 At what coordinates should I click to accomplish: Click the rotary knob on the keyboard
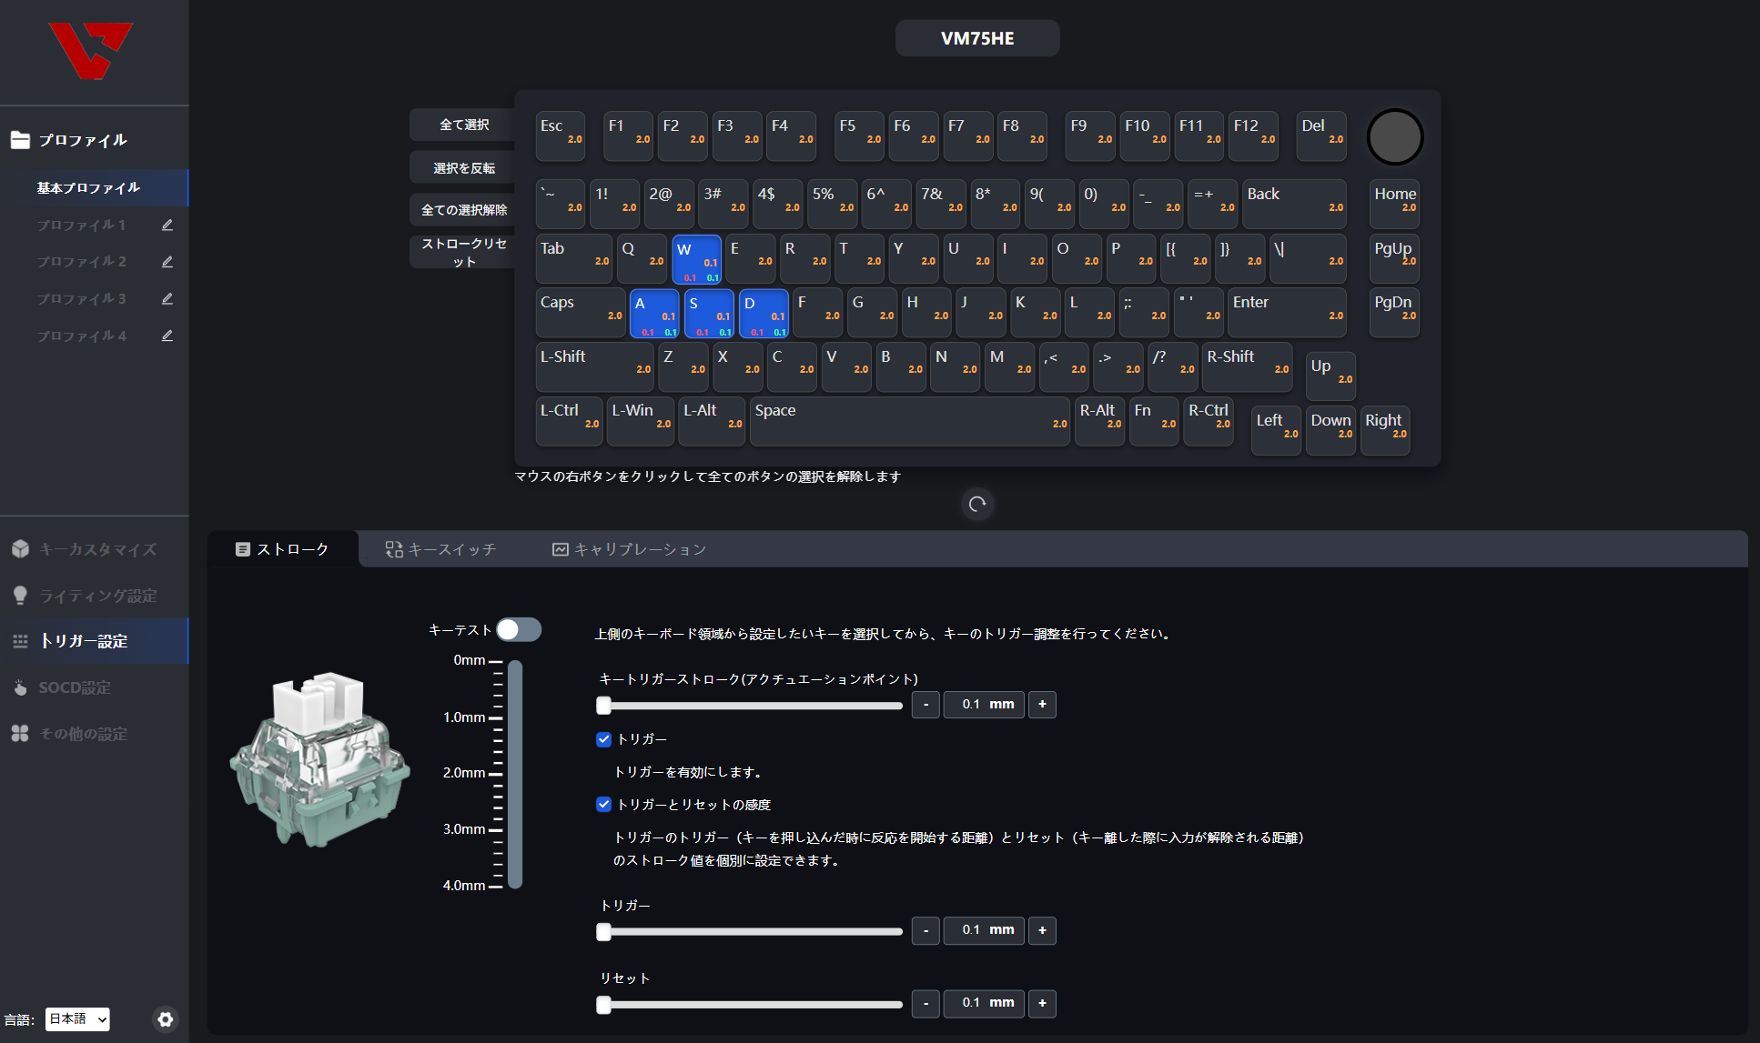tap(1394, 137)
